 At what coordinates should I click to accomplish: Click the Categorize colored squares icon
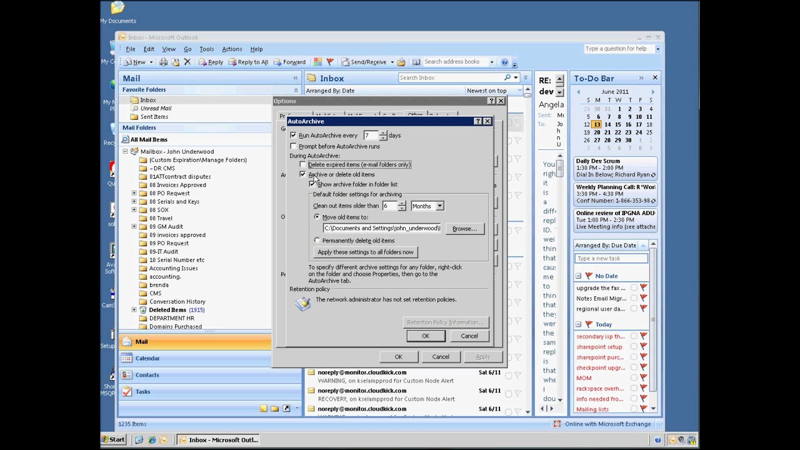pyautogui.click(x=317, y=62)
